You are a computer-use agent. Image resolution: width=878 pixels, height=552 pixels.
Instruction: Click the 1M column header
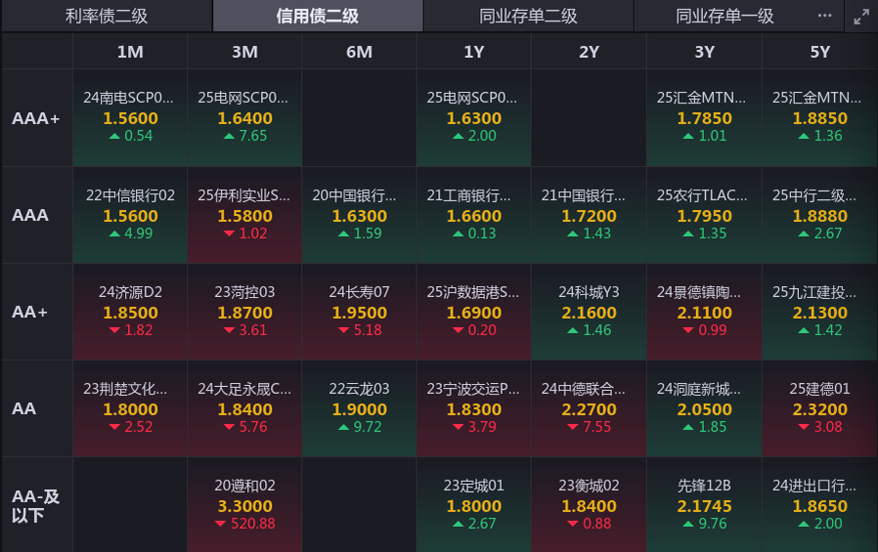[130, 52]
